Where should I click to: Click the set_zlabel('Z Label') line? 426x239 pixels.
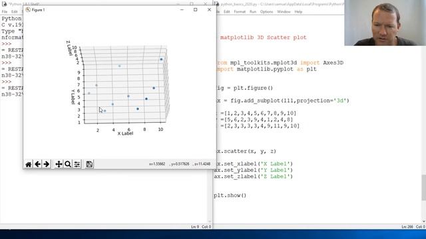(x=253, y=177)
